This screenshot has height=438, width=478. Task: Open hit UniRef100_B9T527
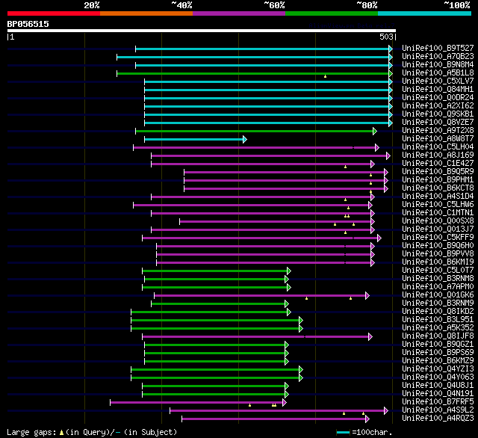coord(438,48)
